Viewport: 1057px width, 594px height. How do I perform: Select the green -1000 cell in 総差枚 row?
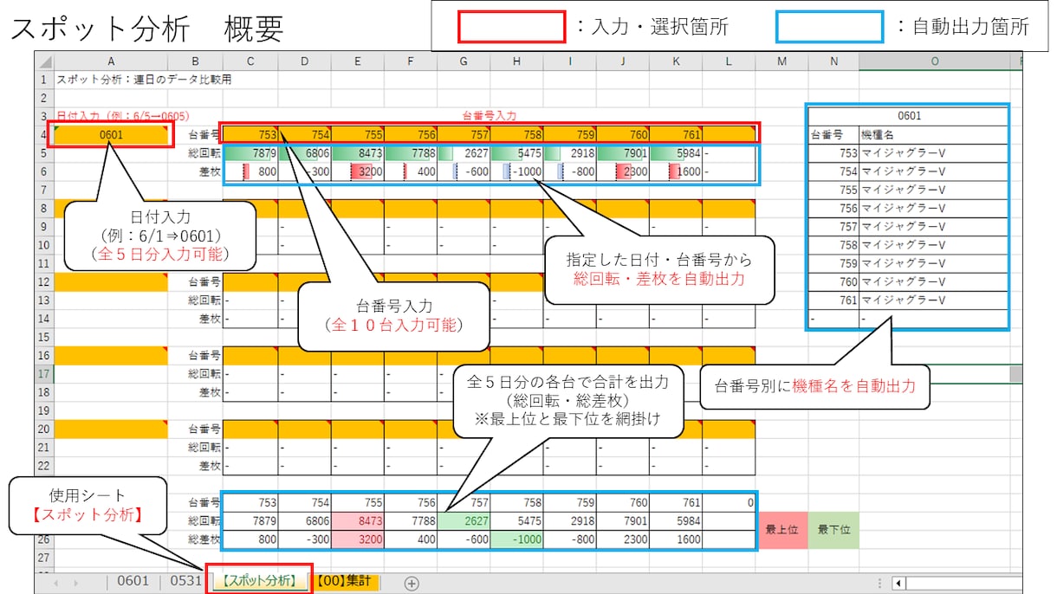517,539
